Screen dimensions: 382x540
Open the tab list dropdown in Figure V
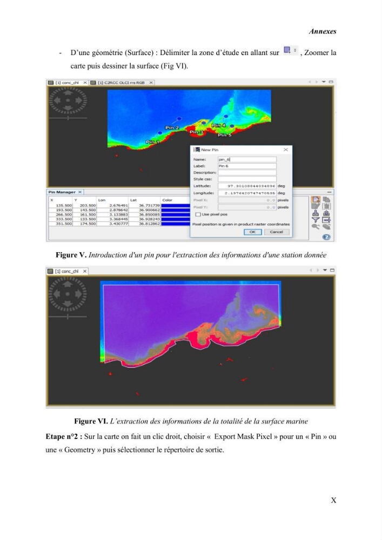pos(324,82)
